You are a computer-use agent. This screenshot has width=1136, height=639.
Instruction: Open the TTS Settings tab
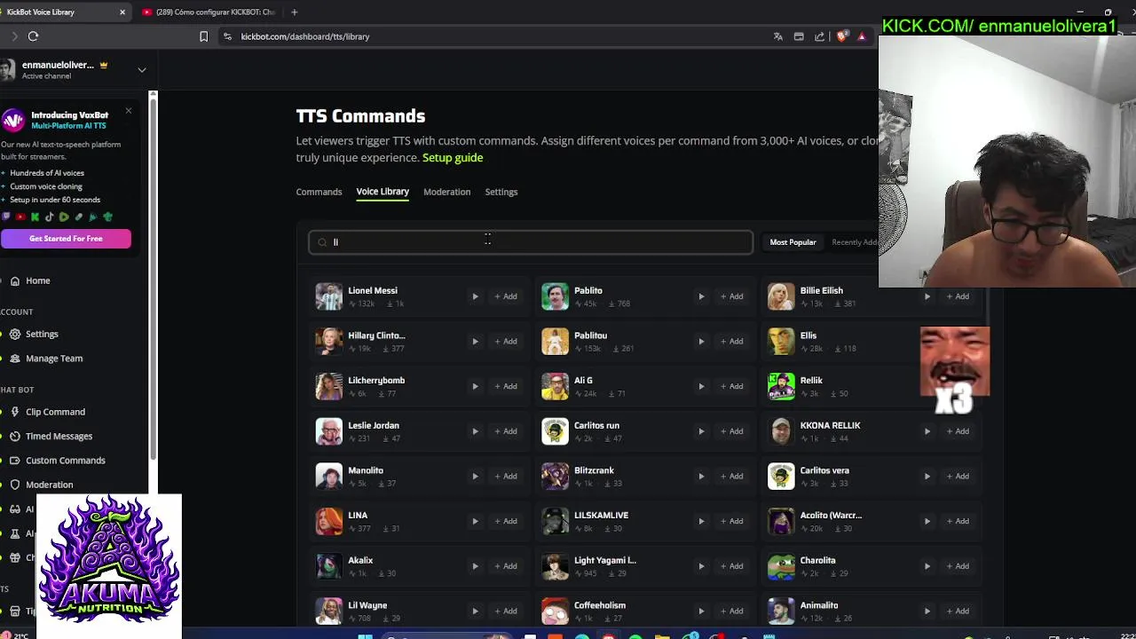pos(501,192)
